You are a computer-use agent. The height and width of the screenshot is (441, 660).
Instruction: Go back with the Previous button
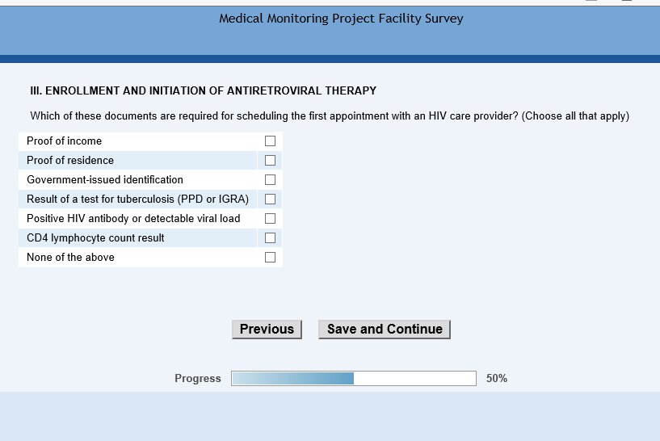[267, 330]
